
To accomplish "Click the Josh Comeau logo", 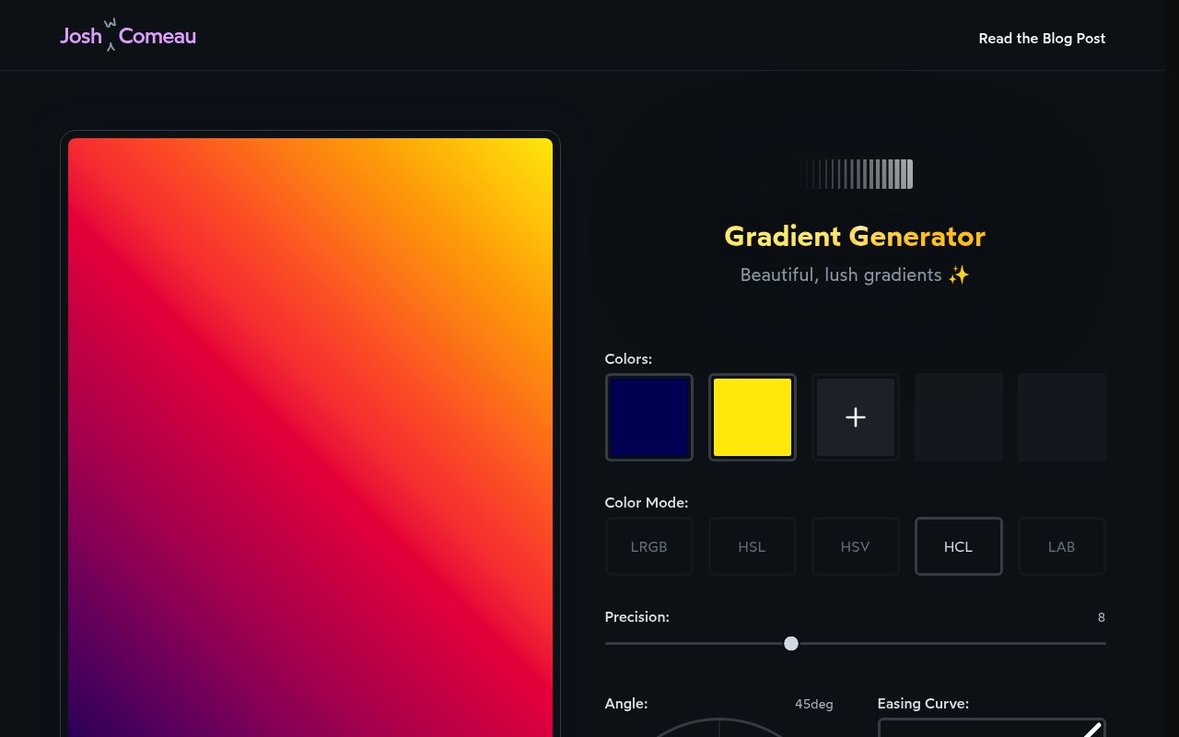I will 127,35.
